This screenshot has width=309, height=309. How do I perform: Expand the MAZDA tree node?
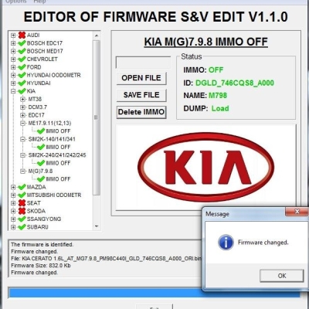(x=13, y=187)
